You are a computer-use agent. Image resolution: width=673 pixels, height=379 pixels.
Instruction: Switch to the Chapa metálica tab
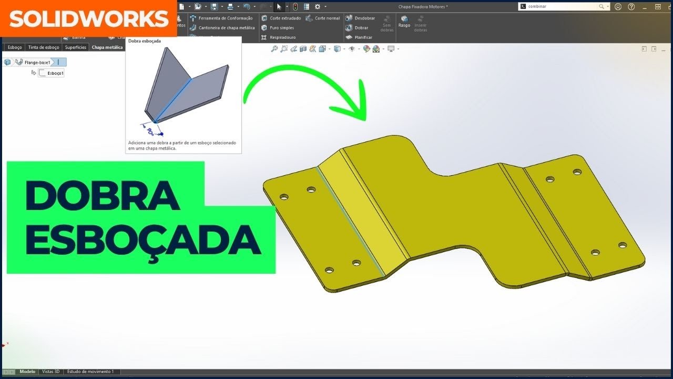point(107,47)
